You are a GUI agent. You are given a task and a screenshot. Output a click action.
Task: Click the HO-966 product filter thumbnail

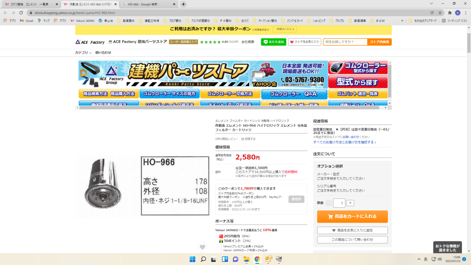[x=143, y=187]
